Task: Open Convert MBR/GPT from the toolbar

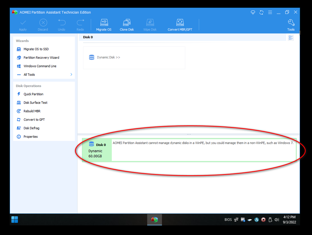Action: pos(180,25)
